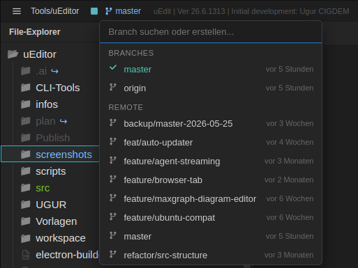Click the Tools/uEditor project title
Screen dimensions: 358x268
pos(55,11)
